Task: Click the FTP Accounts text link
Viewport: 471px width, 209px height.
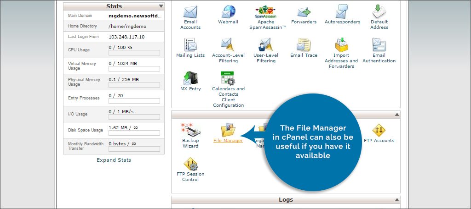Action: coord(379,140)
